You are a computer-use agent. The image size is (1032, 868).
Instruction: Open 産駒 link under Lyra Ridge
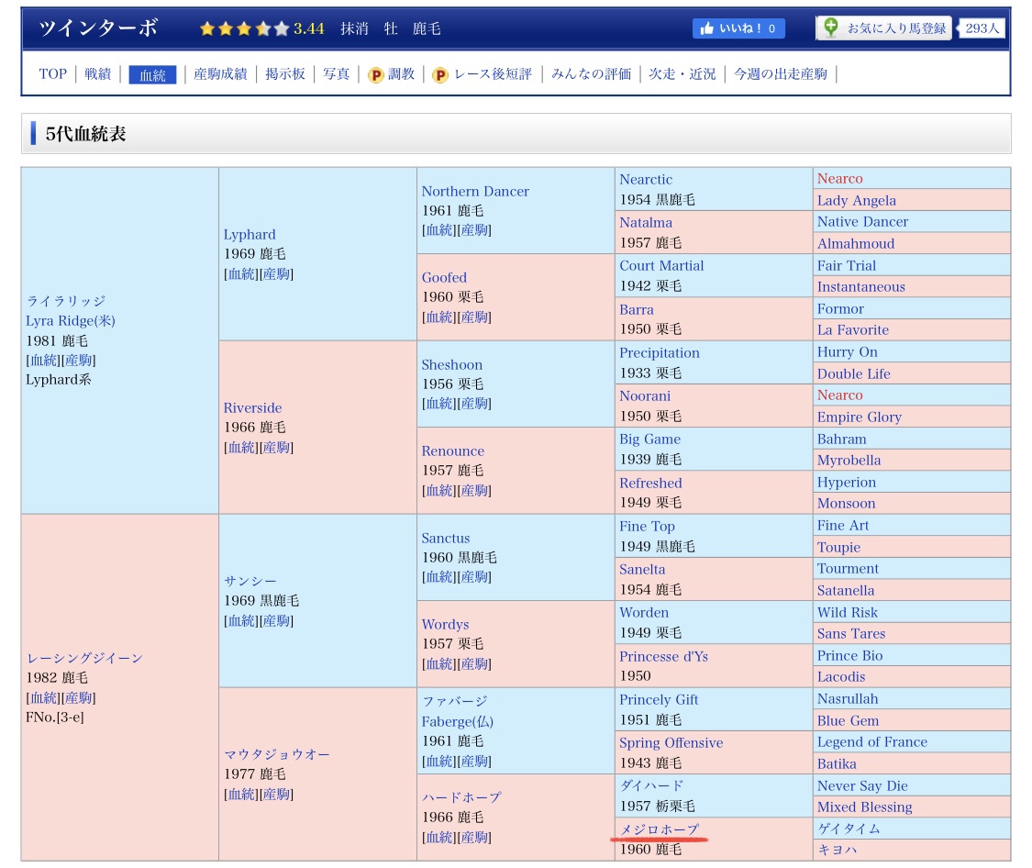78,360
